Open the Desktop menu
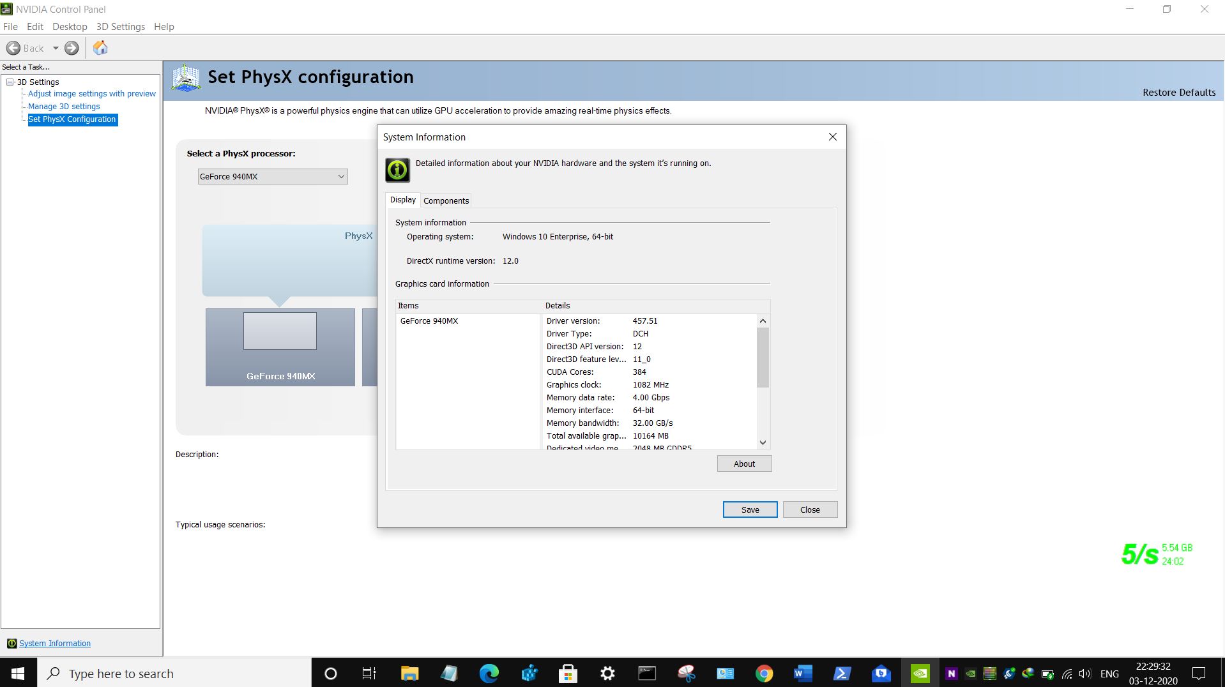 pos(70,26)
